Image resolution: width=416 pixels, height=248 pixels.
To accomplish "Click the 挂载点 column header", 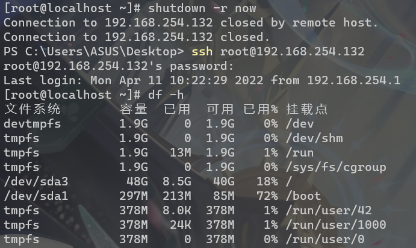I will click(x=307, y=109).
